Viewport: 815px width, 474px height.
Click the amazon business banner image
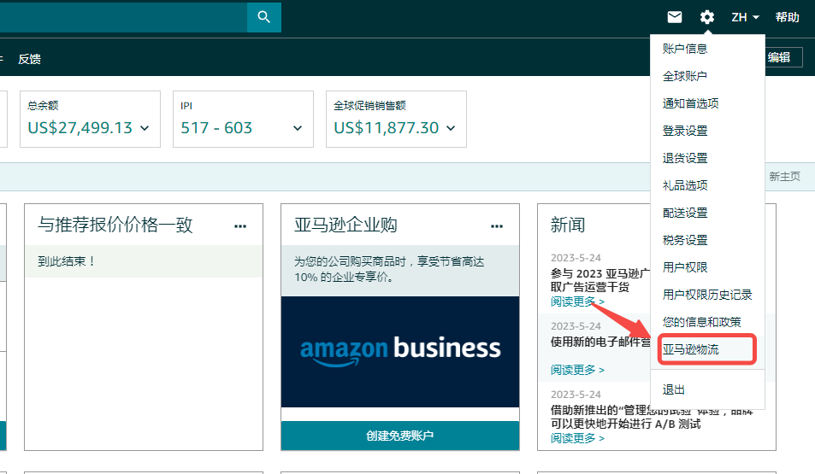point(399,352)
